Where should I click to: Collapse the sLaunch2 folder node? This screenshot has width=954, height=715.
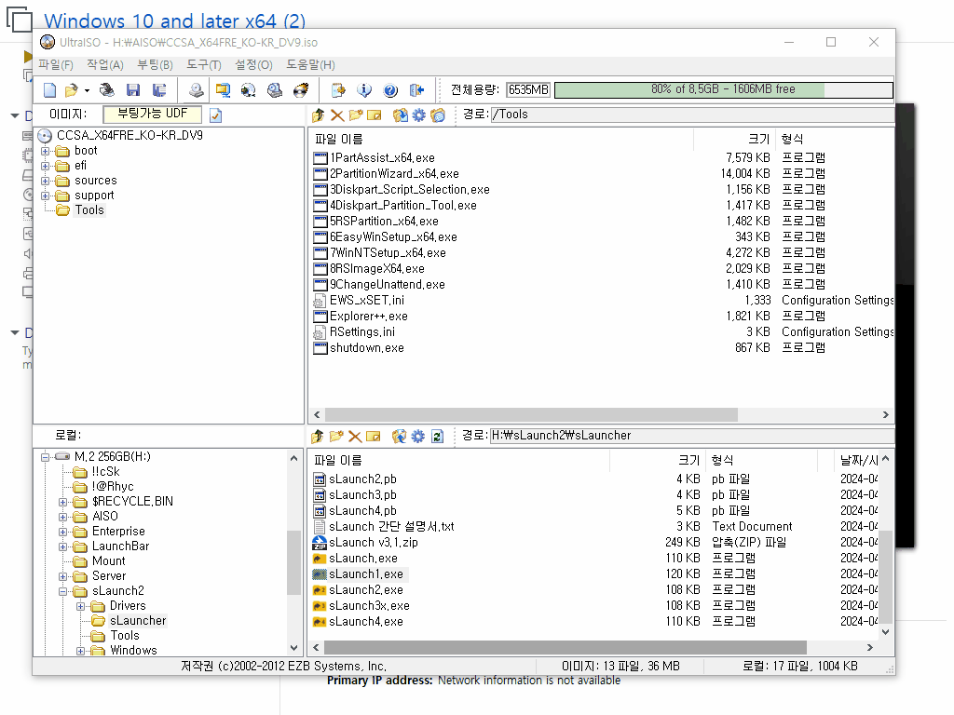pyautogui.click(x=63, y=591)
